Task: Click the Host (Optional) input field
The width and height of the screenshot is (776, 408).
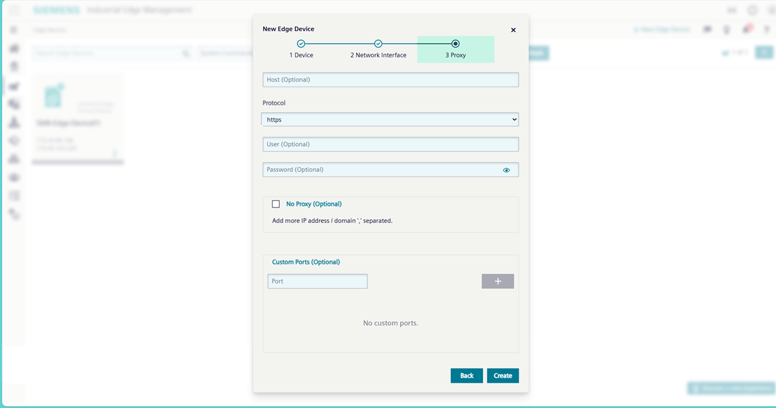Action: click(390, 80)
